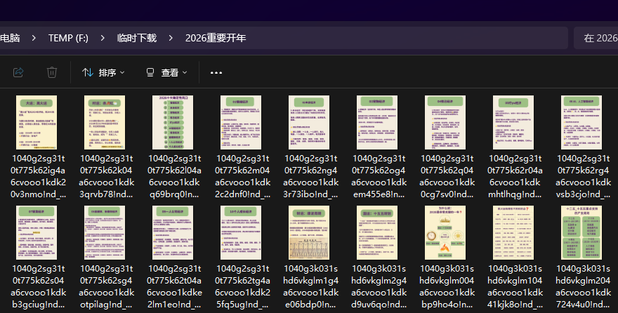Viewport: 618px width, 313px height.
Task: Click the Share icon in toolbar
Action: [x=19, y=72]
